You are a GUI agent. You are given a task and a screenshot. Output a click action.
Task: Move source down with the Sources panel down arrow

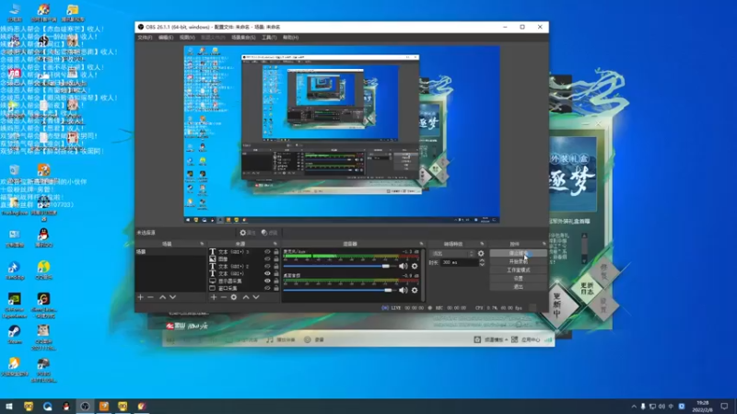pyautogui.click(x=256, y=297)
